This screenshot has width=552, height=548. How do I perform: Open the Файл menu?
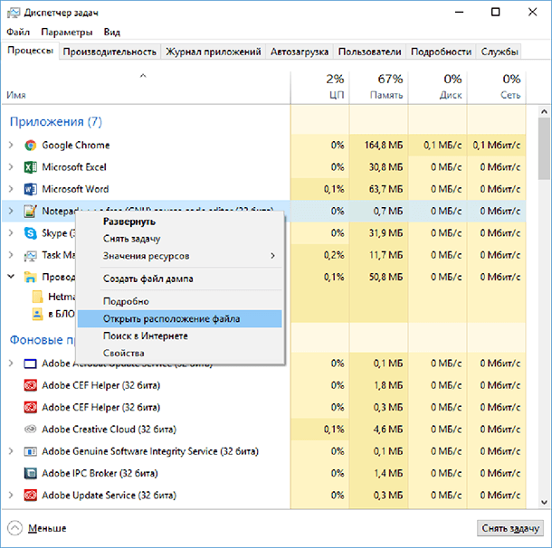tap(18, 32)
